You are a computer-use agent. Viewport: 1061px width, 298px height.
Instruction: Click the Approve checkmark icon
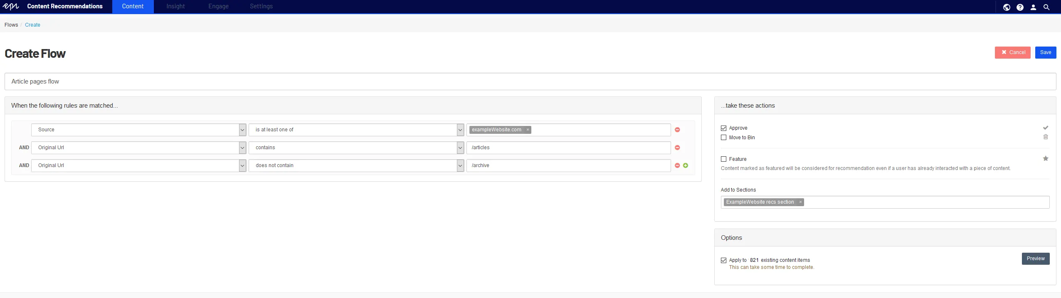click(1046, 128)
